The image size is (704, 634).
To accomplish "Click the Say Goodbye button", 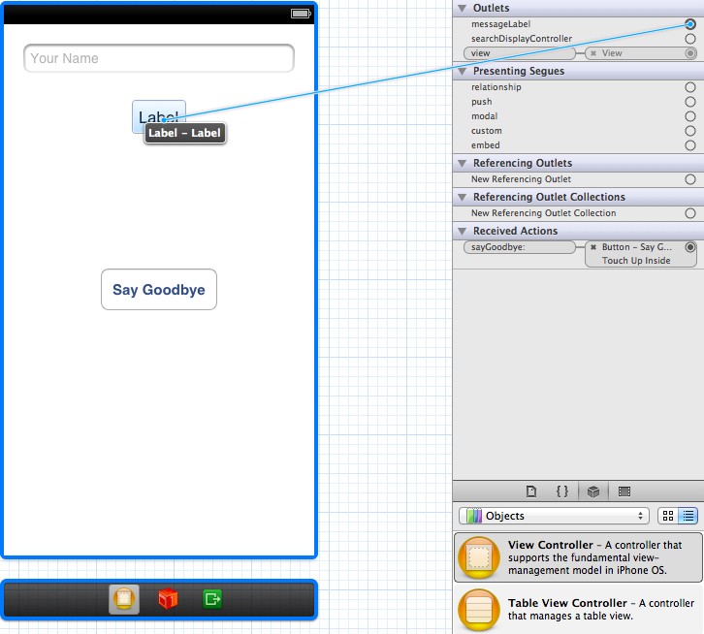I will 159,290.
